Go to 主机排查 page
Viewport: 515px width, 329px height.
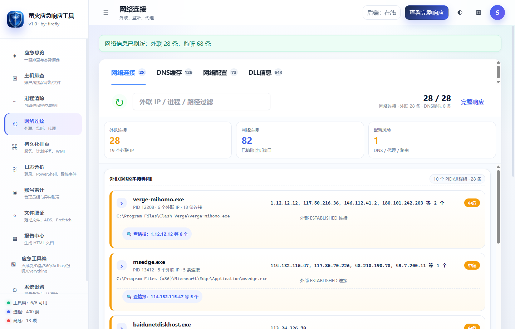(x=43, y=79)
